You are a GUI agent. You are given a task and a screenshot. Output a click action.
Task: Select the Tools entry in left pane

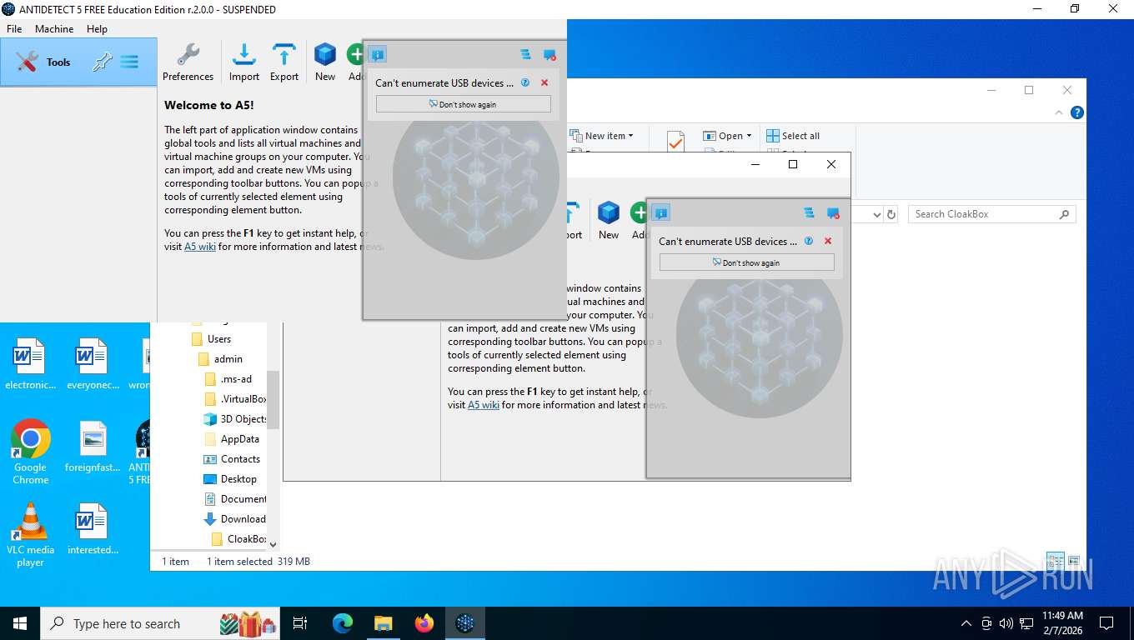tap(78, 62)
